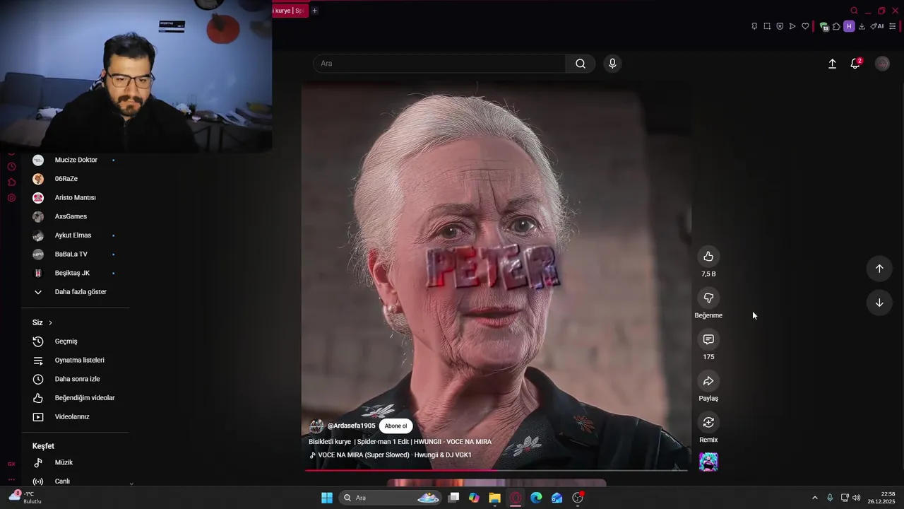Click Opera tab search magnifier icon
The height and width of the screenshot is (509, 904).
(x=854, y=11)
